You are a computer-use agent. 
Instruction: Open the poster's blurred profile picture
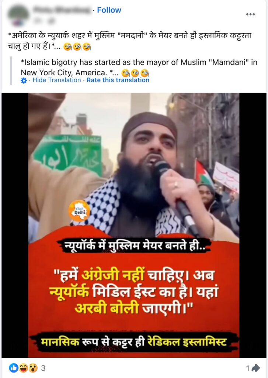[x=17, y=15]
